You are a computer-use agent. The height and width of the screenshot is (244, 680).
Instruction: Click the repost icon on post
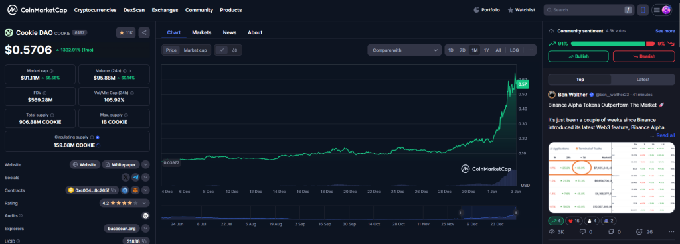[610, 232]
